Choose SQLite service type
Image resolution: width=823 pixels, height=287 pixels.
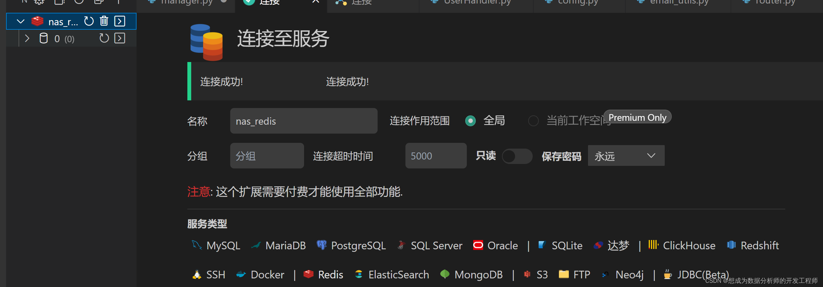coord(560,245)
